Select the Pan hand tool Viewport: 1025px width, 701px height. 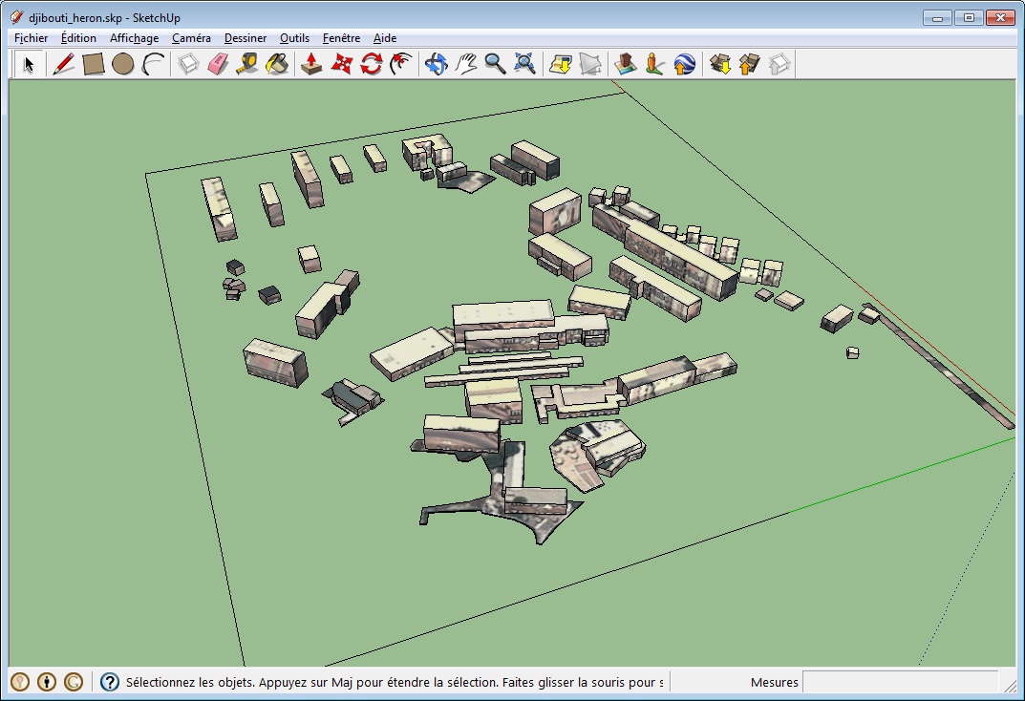[x=465, y=64]
